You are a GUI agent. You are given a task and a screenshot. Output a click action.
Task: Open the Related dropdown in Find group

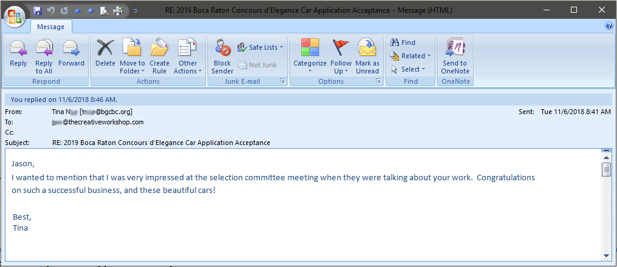tap(411, 56)
